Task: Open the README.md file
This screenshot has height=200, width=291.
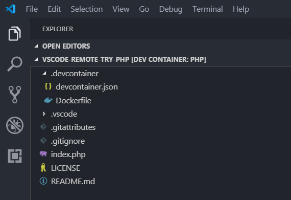Action: [x=73, y=182]
